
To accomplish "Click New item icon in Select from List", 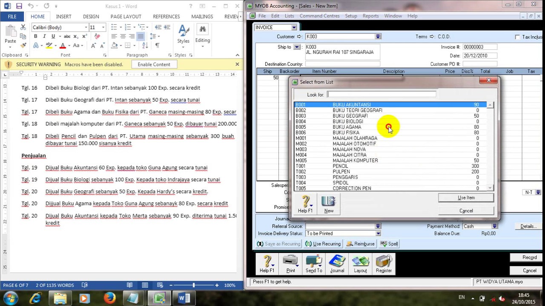I will [x=329, y=204].
